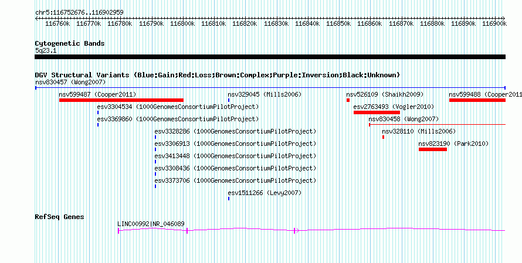Select the small red nsv526109 loss marker
This screenshot has height=263, width=522.
pos(348,100)
